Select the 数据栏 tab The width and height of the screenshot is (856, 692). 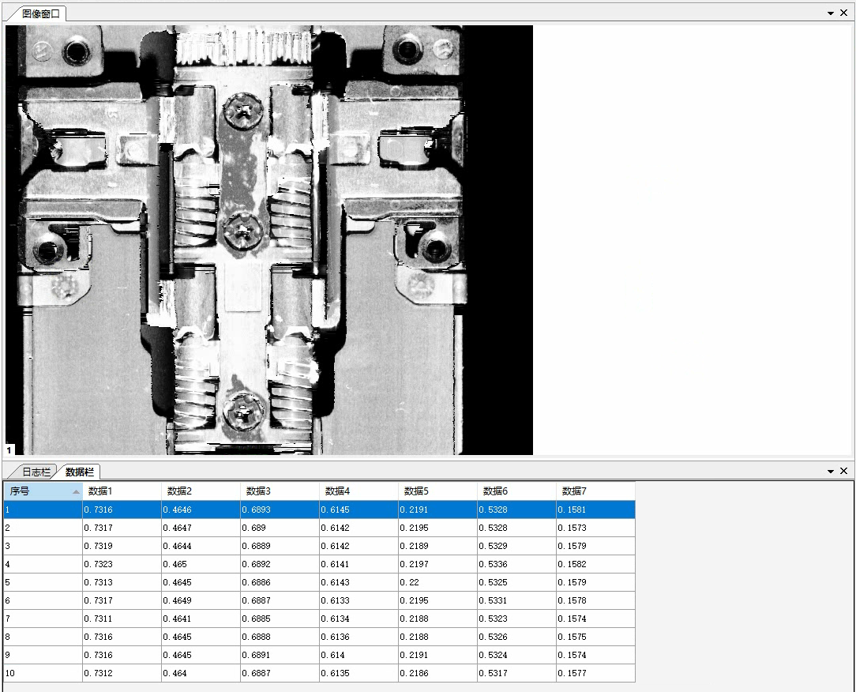[80, 472]
